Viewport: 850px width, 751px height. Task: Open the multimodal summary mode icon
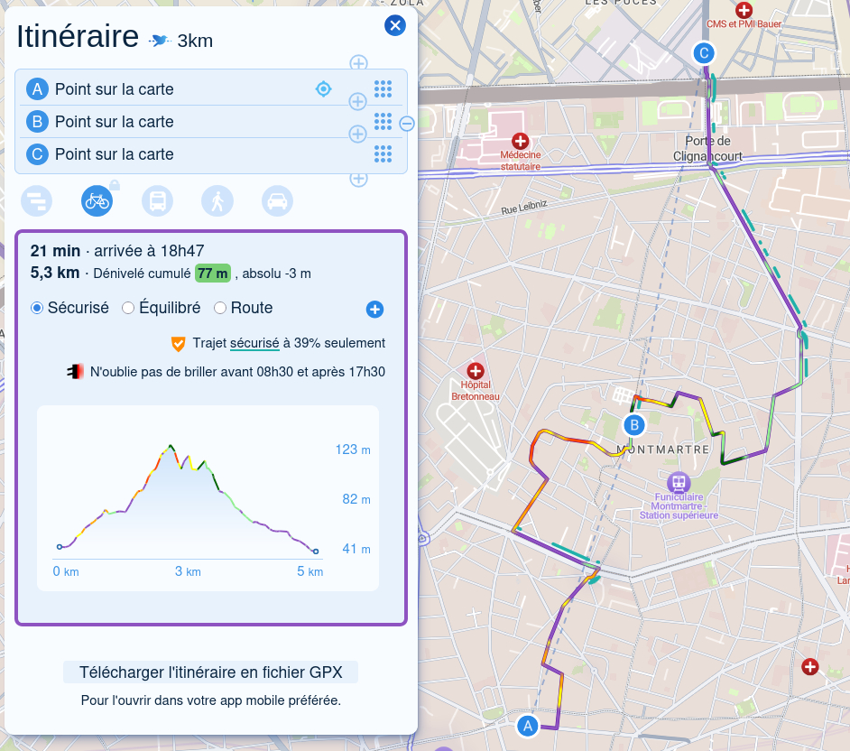pyautogui.click(x=38, y=200)
